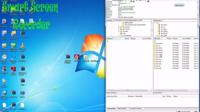
Task: Select Links in the local tree
Action: coord(124,33)
